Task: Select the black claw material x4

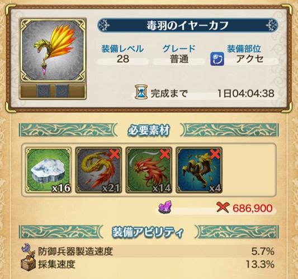Action: pyautogui.click(x=199, y=170)
